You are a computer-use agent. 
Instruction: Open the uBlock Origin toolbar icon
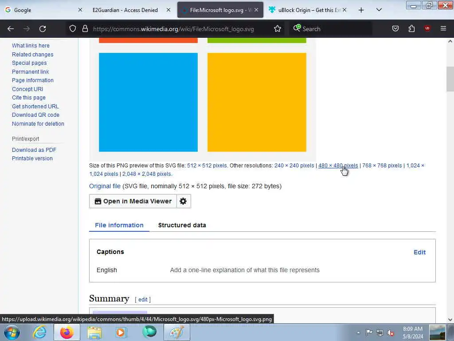pyautogui.click(x=427, y=28)
